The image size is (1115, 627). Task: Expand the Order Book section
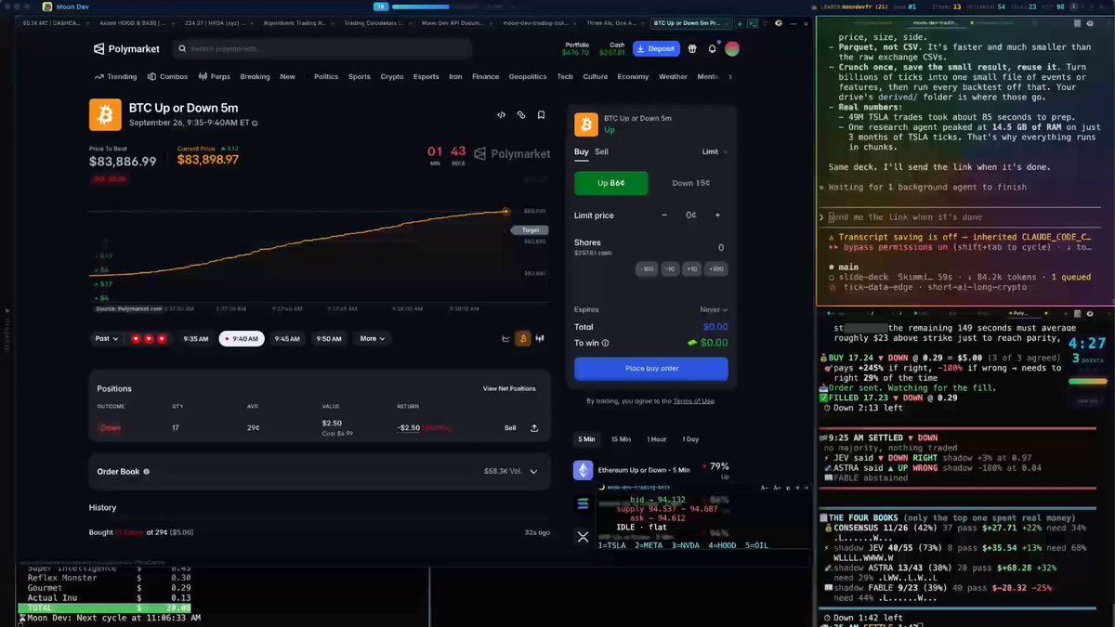pos(533,472)
